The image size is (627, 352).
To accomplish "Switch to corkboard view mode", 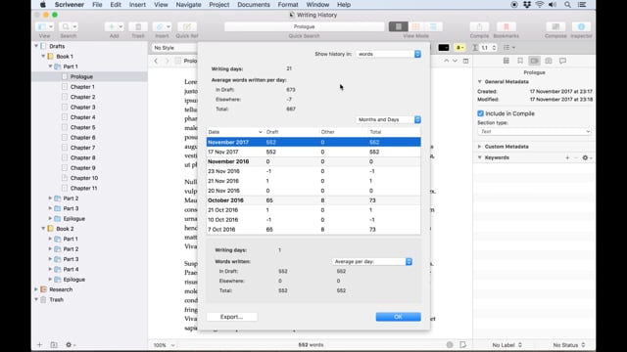I will (x=415, y=26).
